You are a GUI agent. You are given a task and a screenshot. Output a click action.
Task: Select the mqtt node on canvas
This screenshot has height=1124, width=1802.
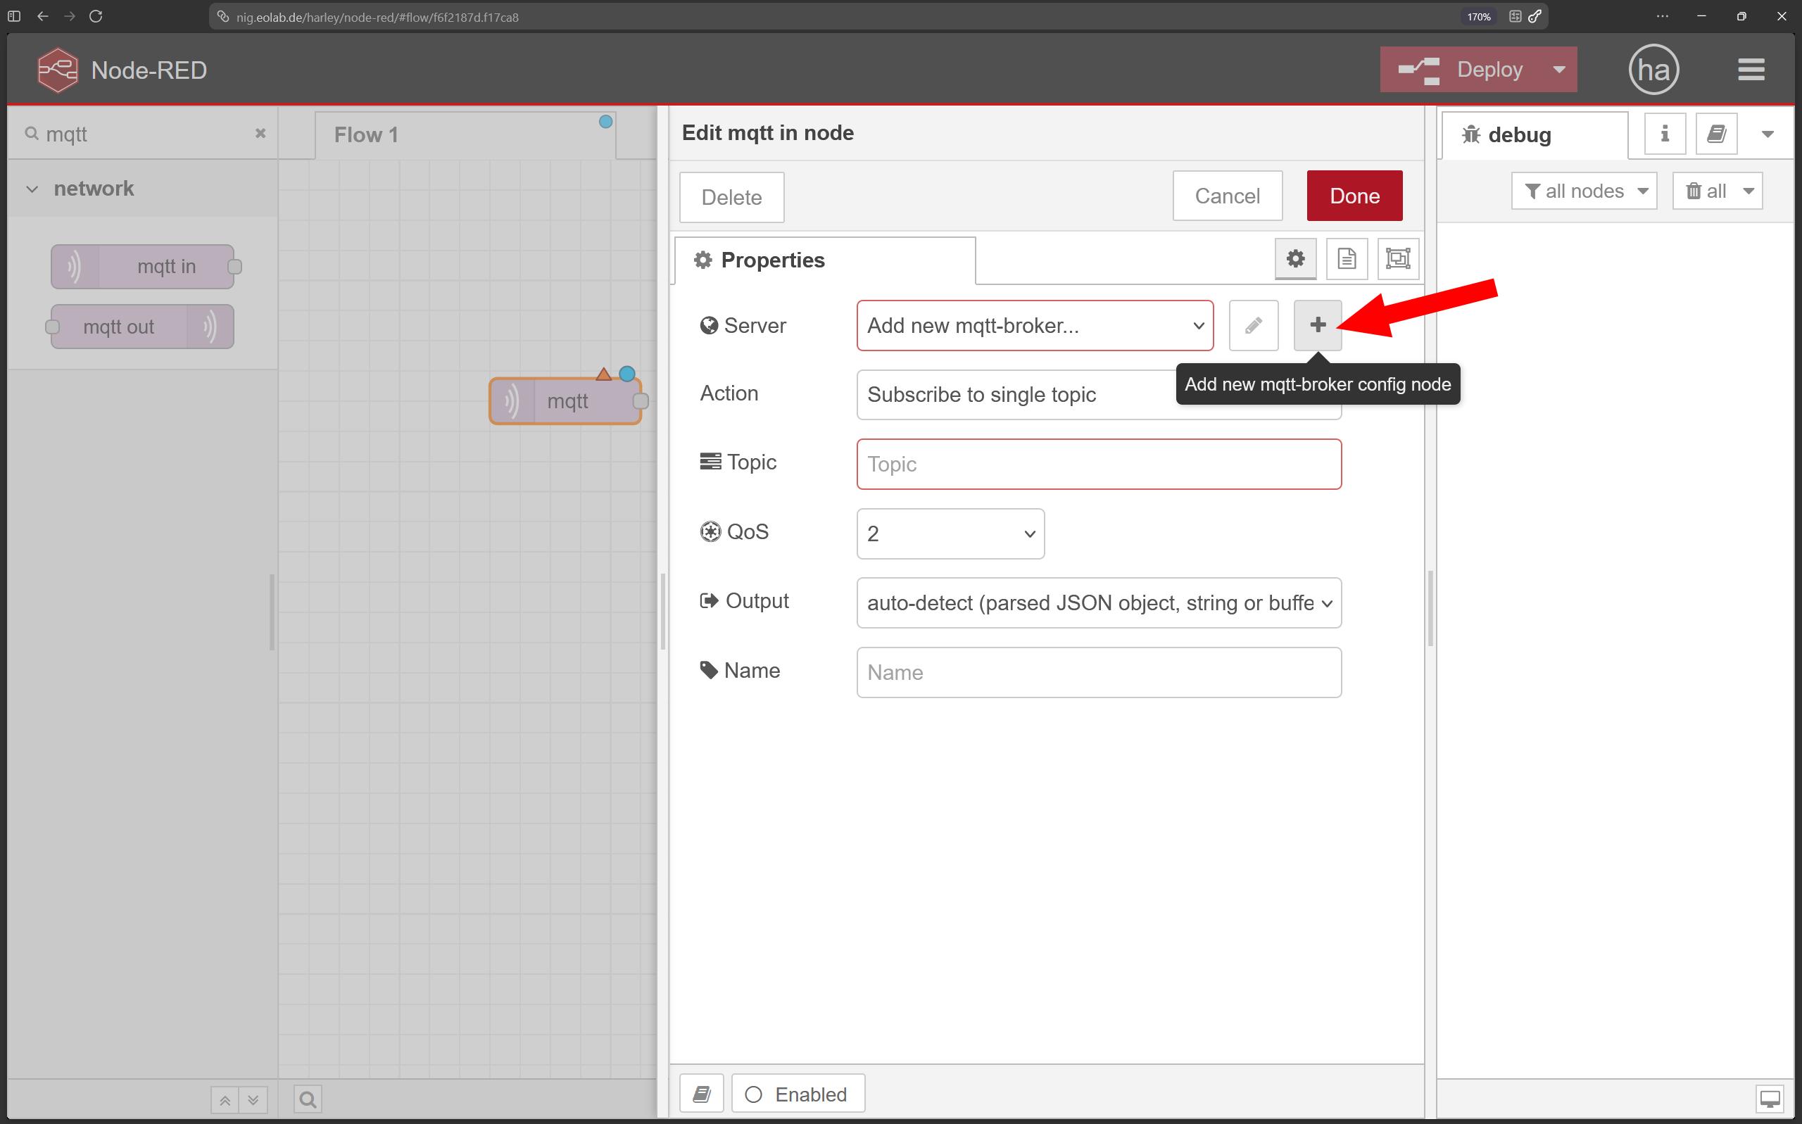[x=566, y=401]
